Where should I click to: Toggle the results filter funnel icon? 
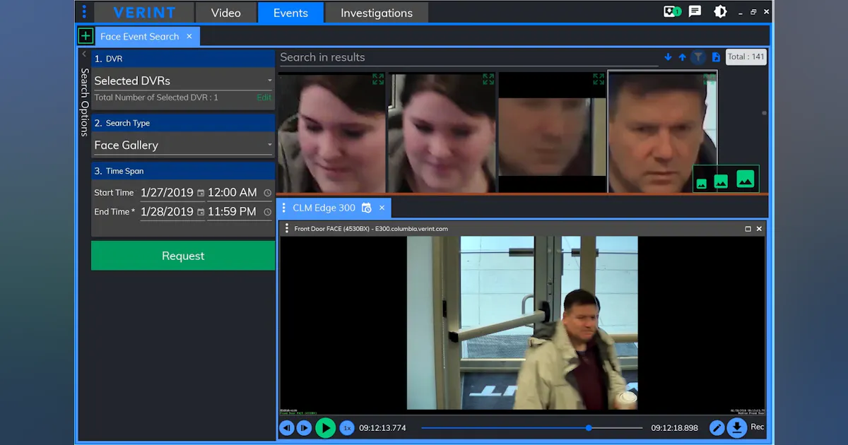698,57
